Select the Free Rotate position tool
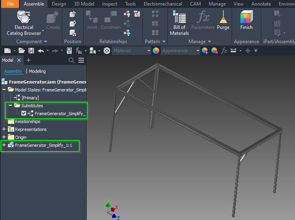Image resolution: width=295 pixels, height=220 pixels. (x=72, y=23)
